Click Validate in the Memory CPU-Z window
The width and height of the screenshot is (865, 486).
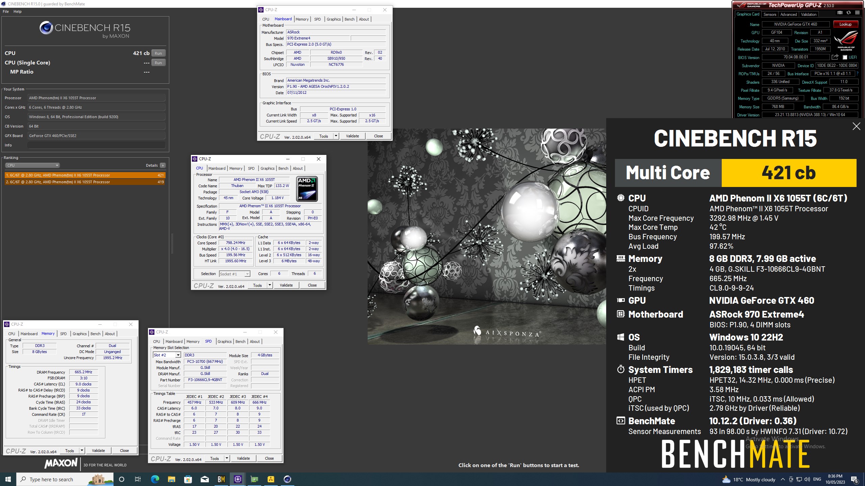[98, 451]
